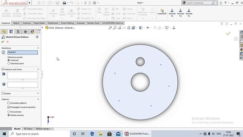Open the Options gear dropdown arrow
Screen dimensions: 243x137
pyautogui.click(x=98, y=3)
